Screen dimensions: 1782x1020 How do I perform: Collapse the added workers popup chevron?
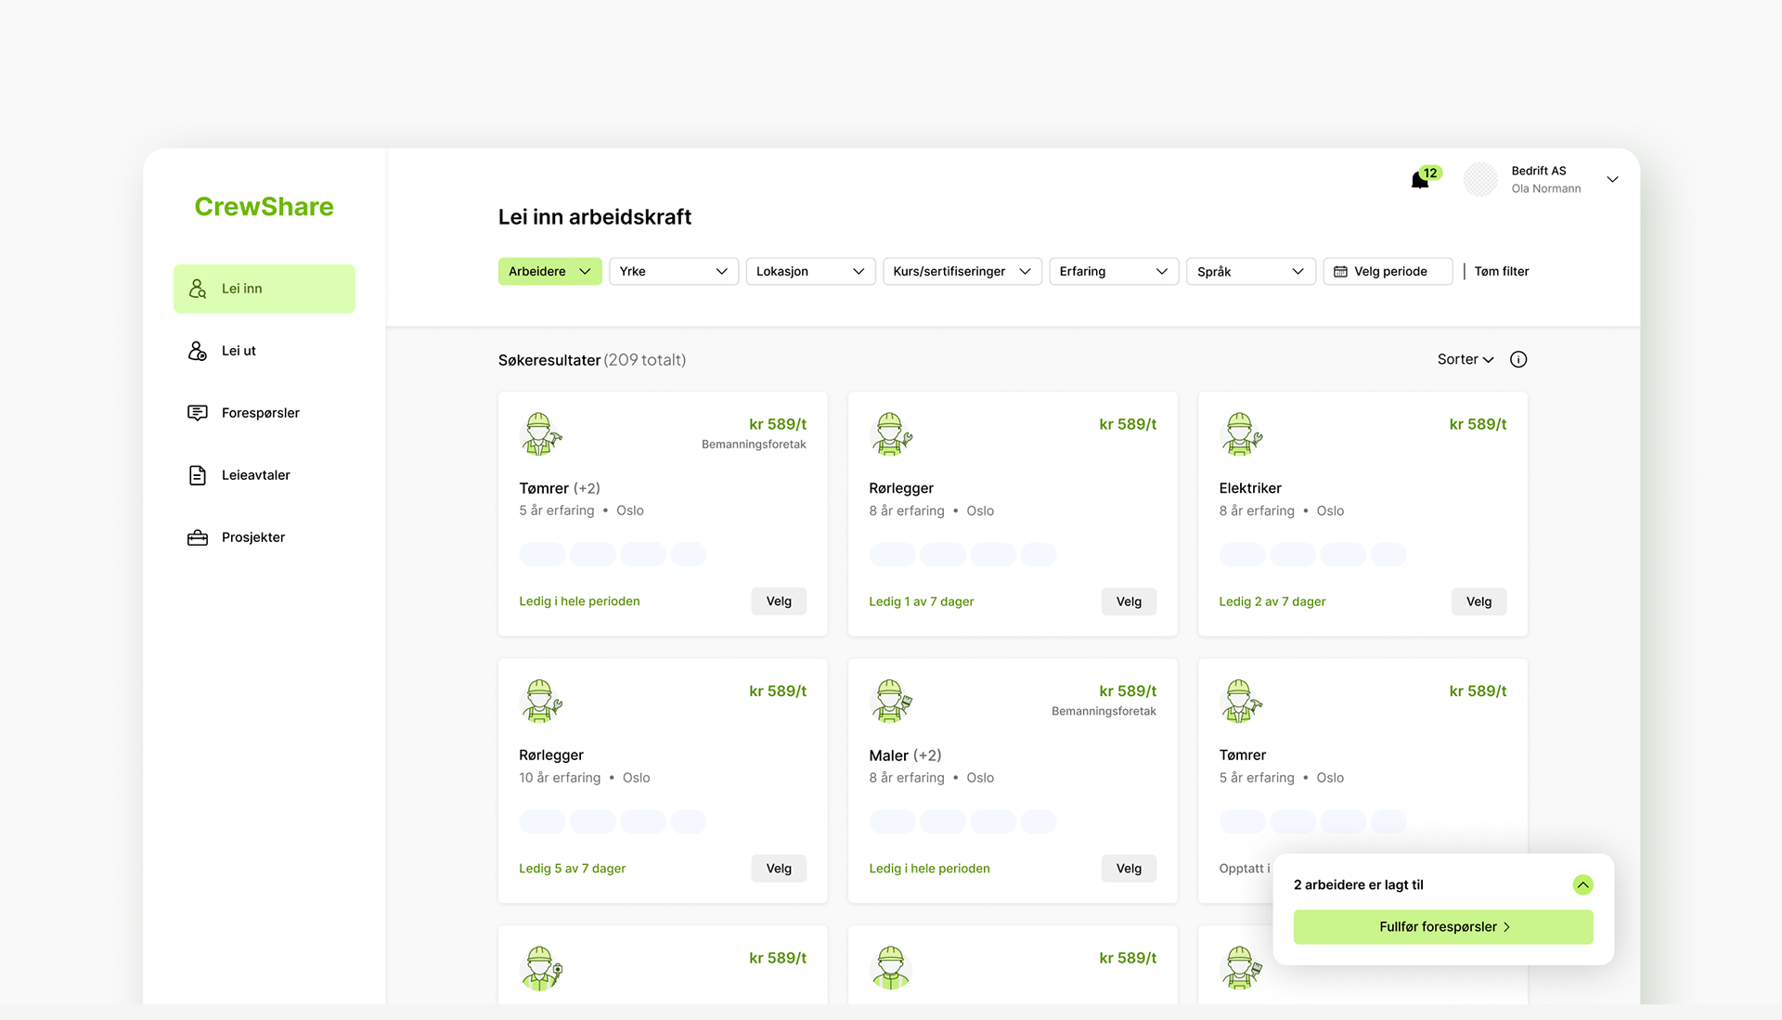coord(1582,885)
